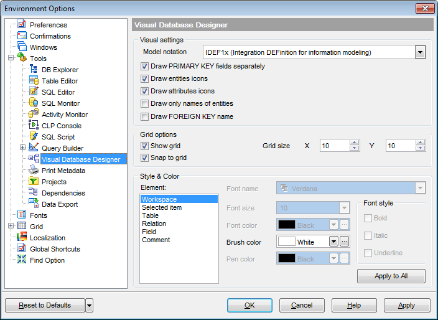Check the Underline font style box
The height and width of the screenshot is (320, 438).
click(x=368, y=253)
